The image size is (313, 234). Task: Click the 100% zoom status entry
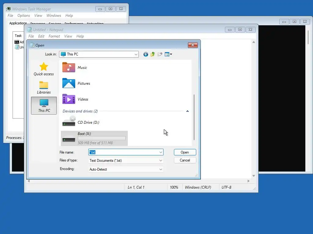174,187
